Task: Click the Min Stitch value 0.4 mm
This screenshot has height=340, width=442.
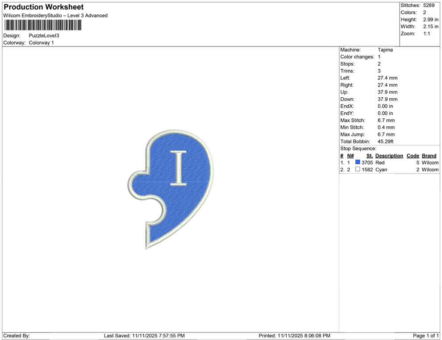Action: [386, 127]
